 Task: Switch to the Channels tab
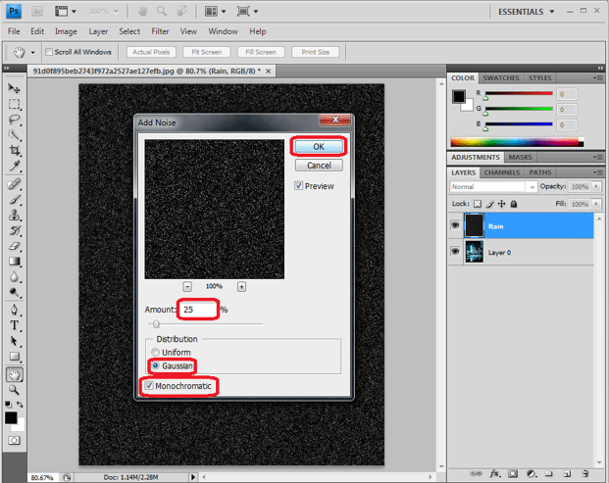(x=502, y=172)
